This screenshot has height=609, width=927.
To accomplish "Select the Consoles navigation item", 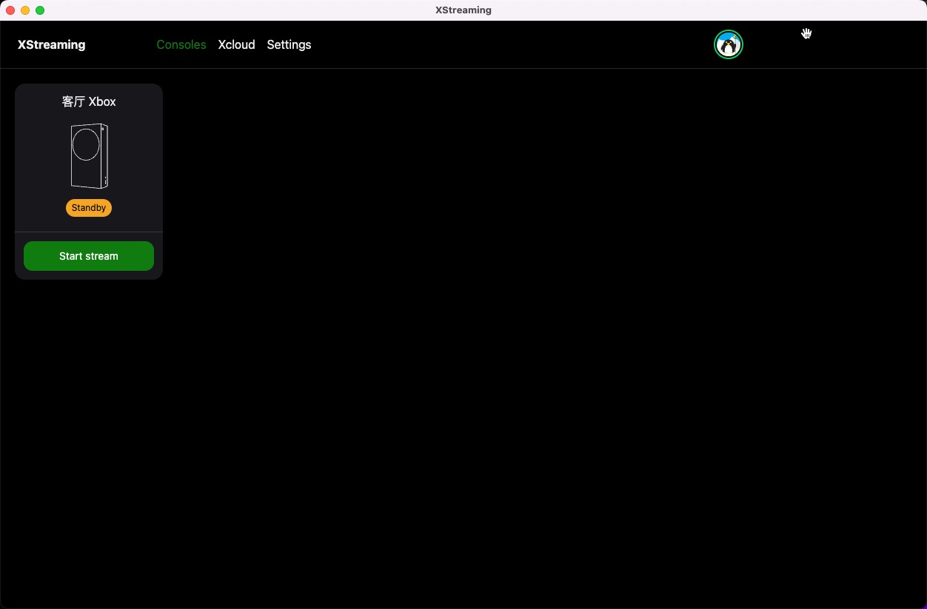I will point(181,44).
